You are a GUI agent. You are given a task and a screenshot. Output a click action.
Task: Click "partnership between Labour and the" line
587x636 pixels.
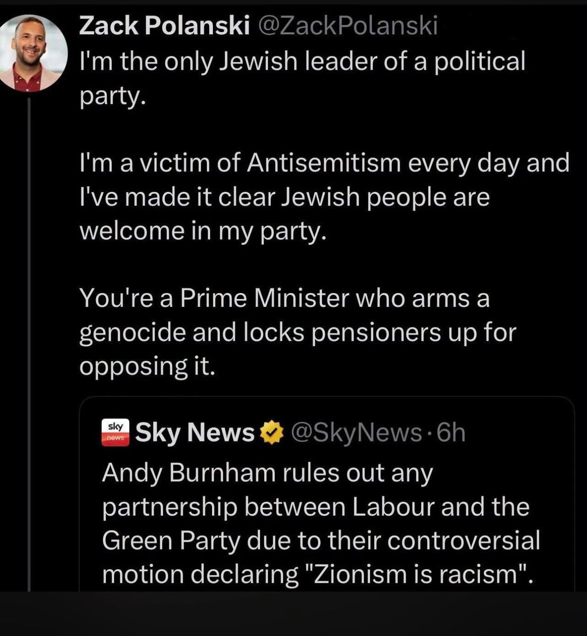coord(315,507)
